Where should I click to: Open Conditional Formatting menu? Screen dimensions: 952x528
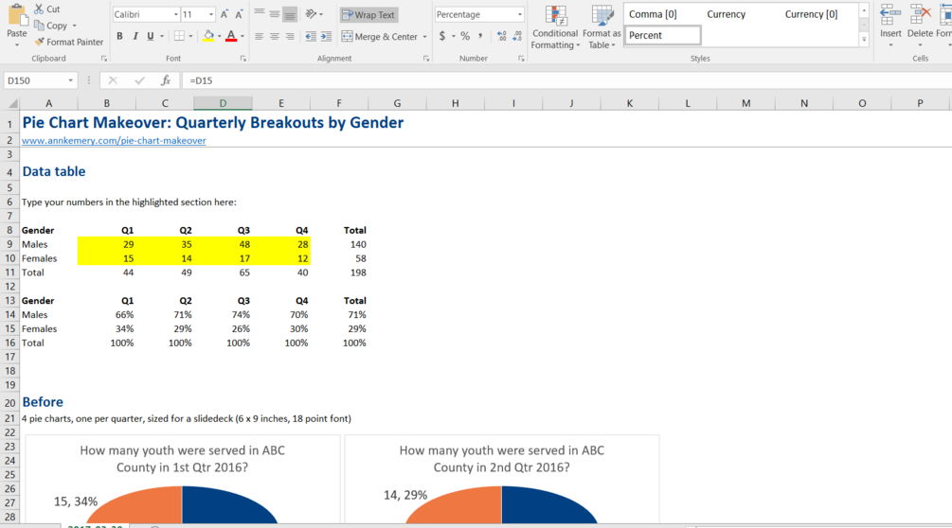(x=555, y=27)
